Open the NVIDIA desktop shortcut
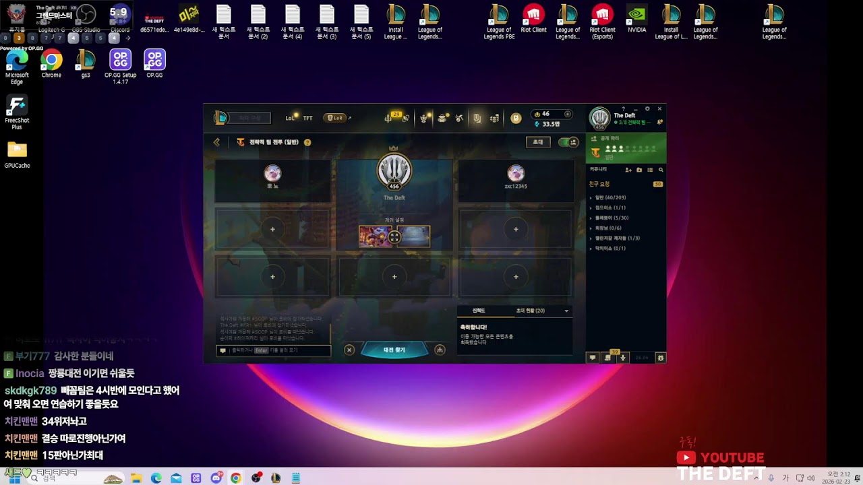The height and width of the screenshot is (485, 863). pyautogui.click(x=636, y=19)
